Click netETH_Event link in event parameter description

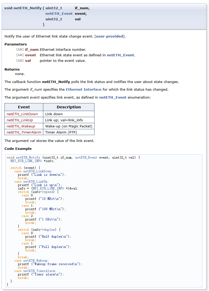coord(120,55)
